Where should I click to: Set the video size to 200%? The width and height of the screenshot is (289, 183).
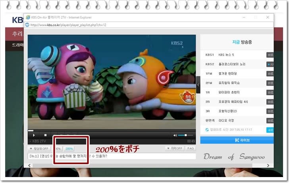tap(69, 149)
